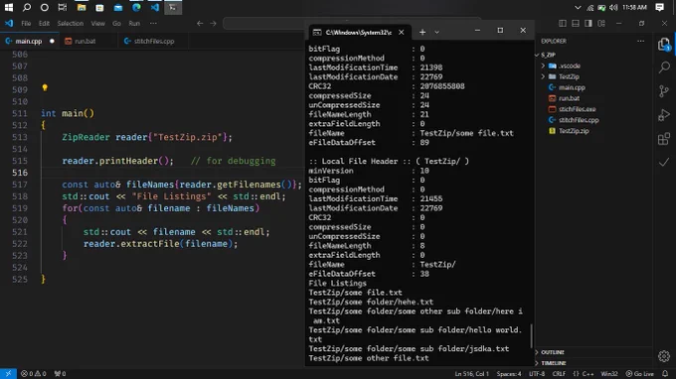Open Windows Search from the taskbar
The image size is (676, 379).
pos(27,7)
